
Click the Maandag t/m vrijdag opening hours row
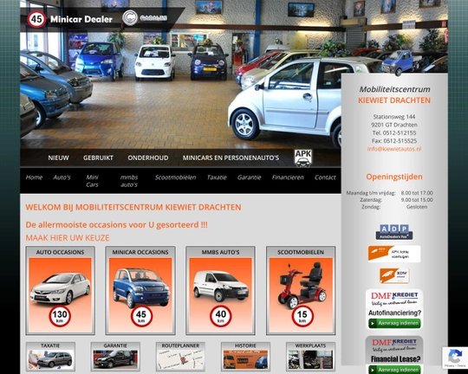tap(389, 193)
